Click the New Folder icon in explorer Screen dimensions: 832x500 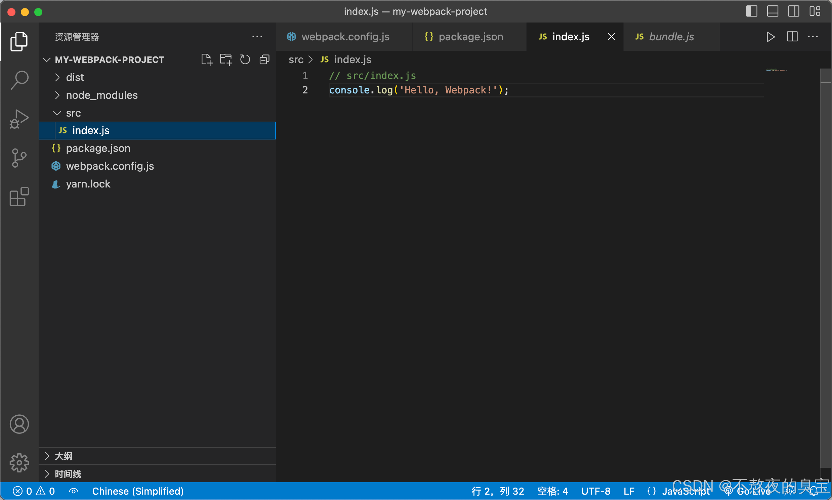click(x=226, y=59)
